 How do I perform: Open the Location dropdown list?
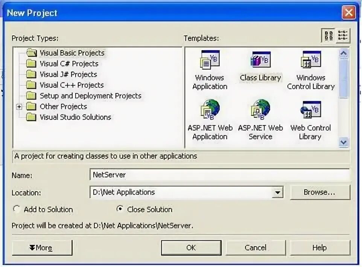278,192
